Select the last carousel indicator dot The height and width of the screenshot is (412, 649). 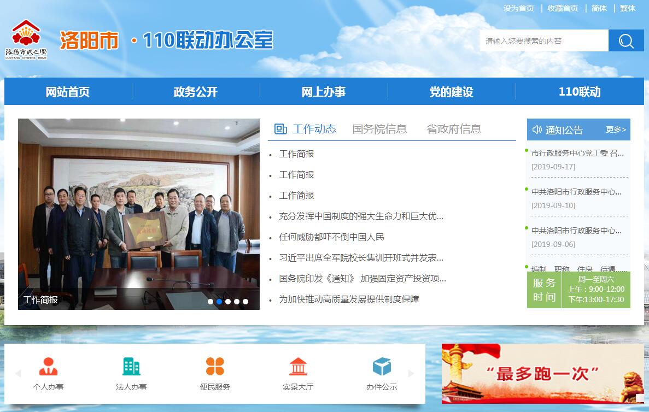pos(245,302)
